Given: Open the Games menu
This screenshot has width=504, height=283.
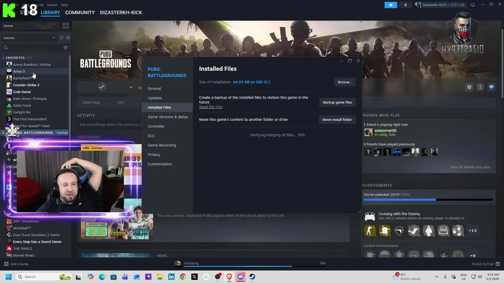Looking at the screenshot, I should 52,5.
